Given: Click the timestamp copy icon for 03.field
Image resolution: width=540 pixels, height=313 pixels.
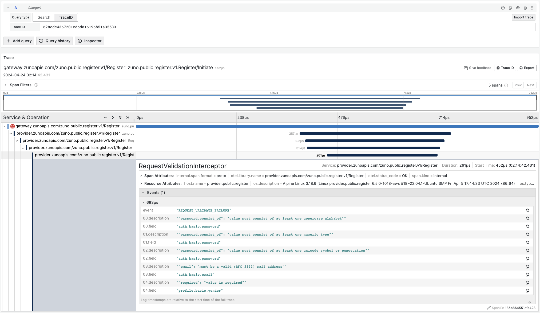Looking at the screenshot, I should tap(528, 274).
